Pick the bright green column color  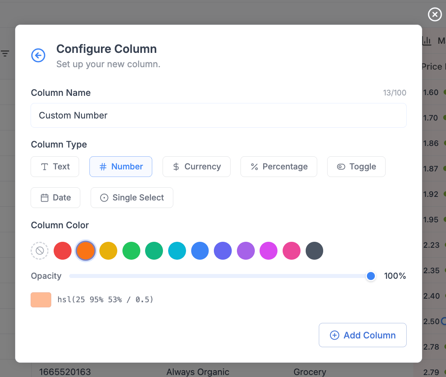[132, 251]
